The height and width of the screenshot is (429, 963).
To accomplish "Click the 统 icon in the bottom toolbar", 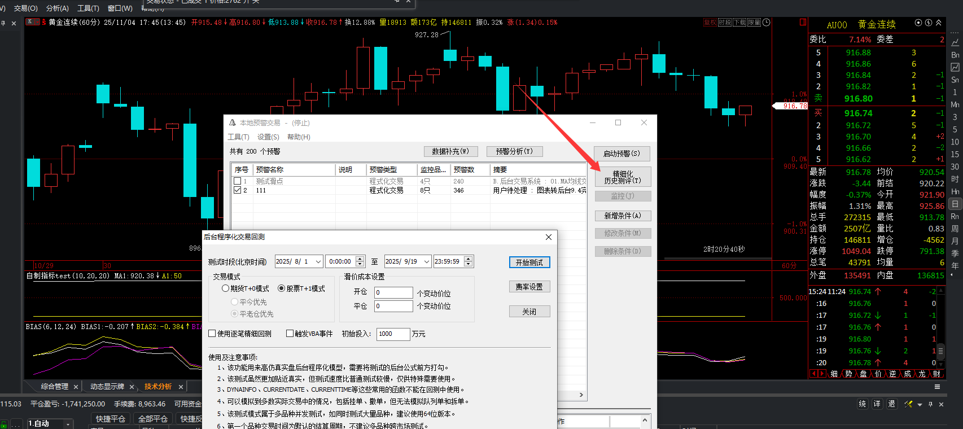I will 862,404.
